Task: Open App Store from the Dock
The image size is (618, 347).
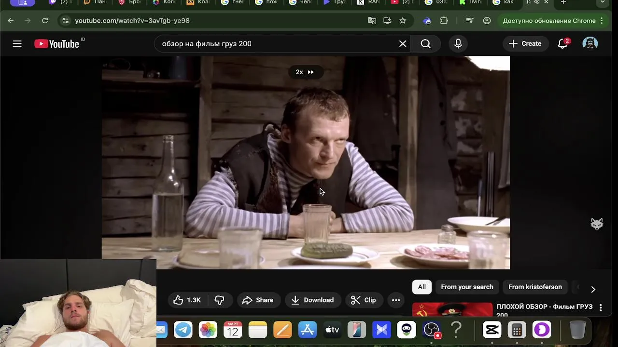Action: point(308,330)
